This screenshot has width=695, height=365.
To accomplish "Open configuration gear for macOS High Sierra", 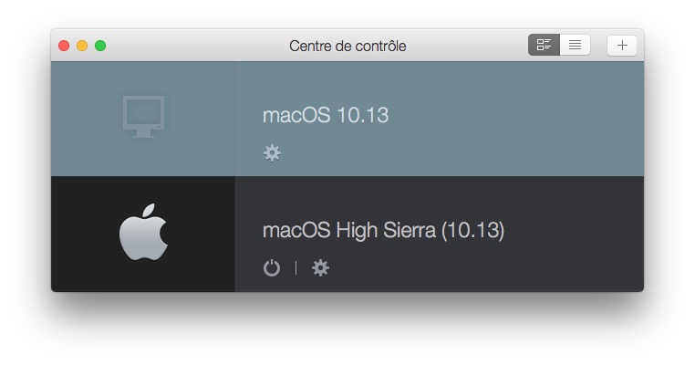I will [x=320, y=268].
